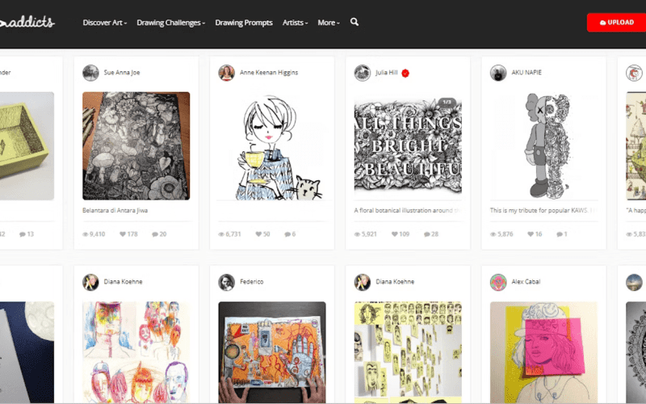Screen dimensions: 646x404
Task: Open comments icon showing 6
Action: tap(287, 234)
